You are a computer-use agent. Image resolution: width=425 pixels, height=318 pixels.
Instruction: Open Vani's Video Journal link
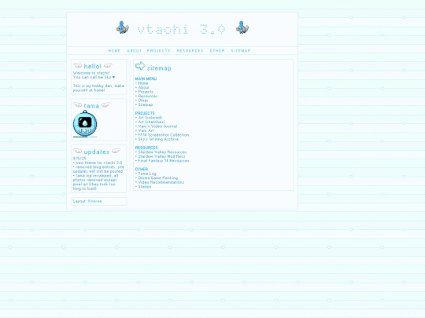pos(157,126)
